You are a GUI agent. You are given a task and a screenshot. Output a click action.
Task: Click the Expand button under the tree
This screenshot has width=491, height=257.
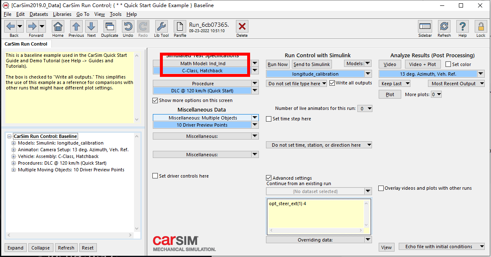(15, 247)
